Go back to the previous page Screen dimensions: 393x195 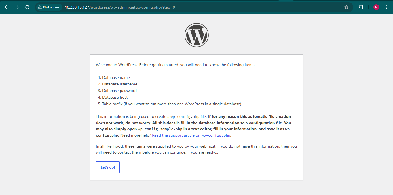tap(7, 7)
